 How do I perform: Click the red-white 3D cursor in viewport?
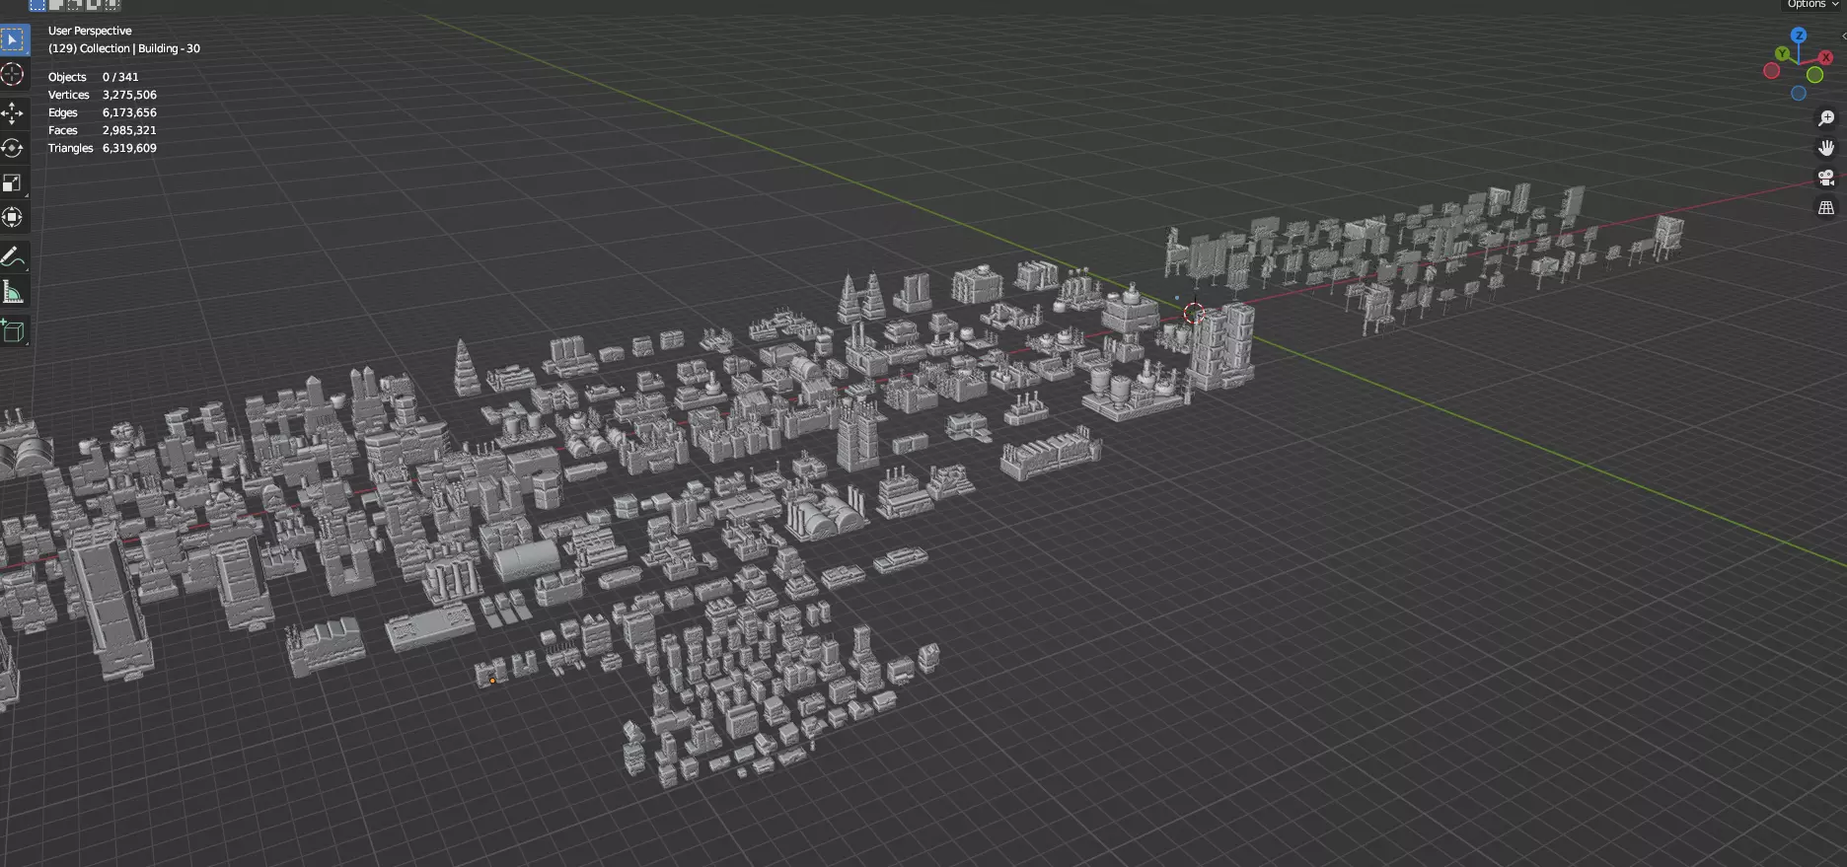(x=1194, y=314)
